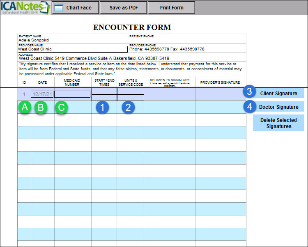Click blue marker 3 beside Client Signature

click(249, 92)
